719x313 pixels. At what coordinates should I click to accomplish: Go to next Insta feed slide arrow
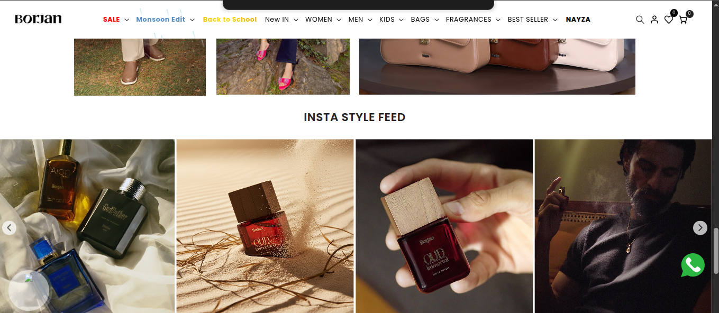700,228
